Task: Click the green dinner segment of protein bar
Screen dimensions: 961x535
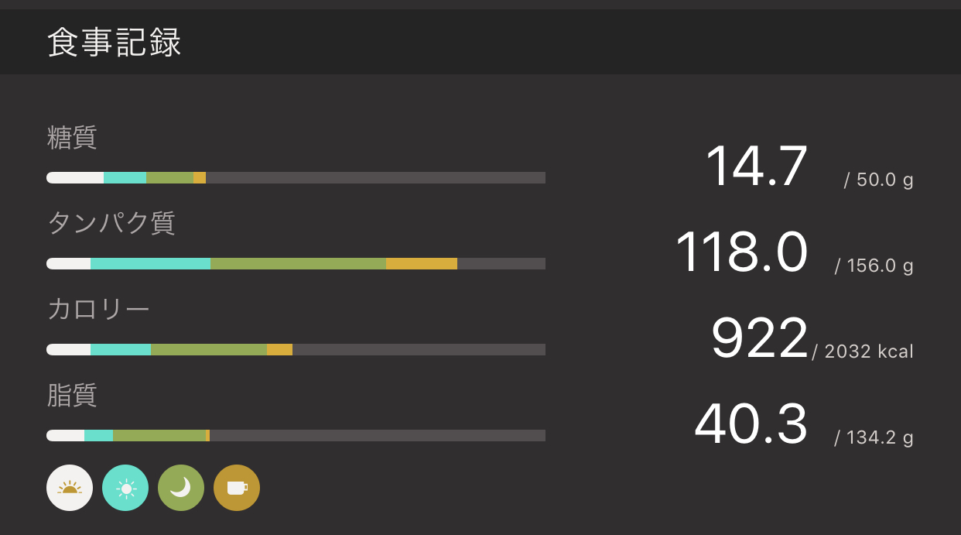Action: [298, 264]
